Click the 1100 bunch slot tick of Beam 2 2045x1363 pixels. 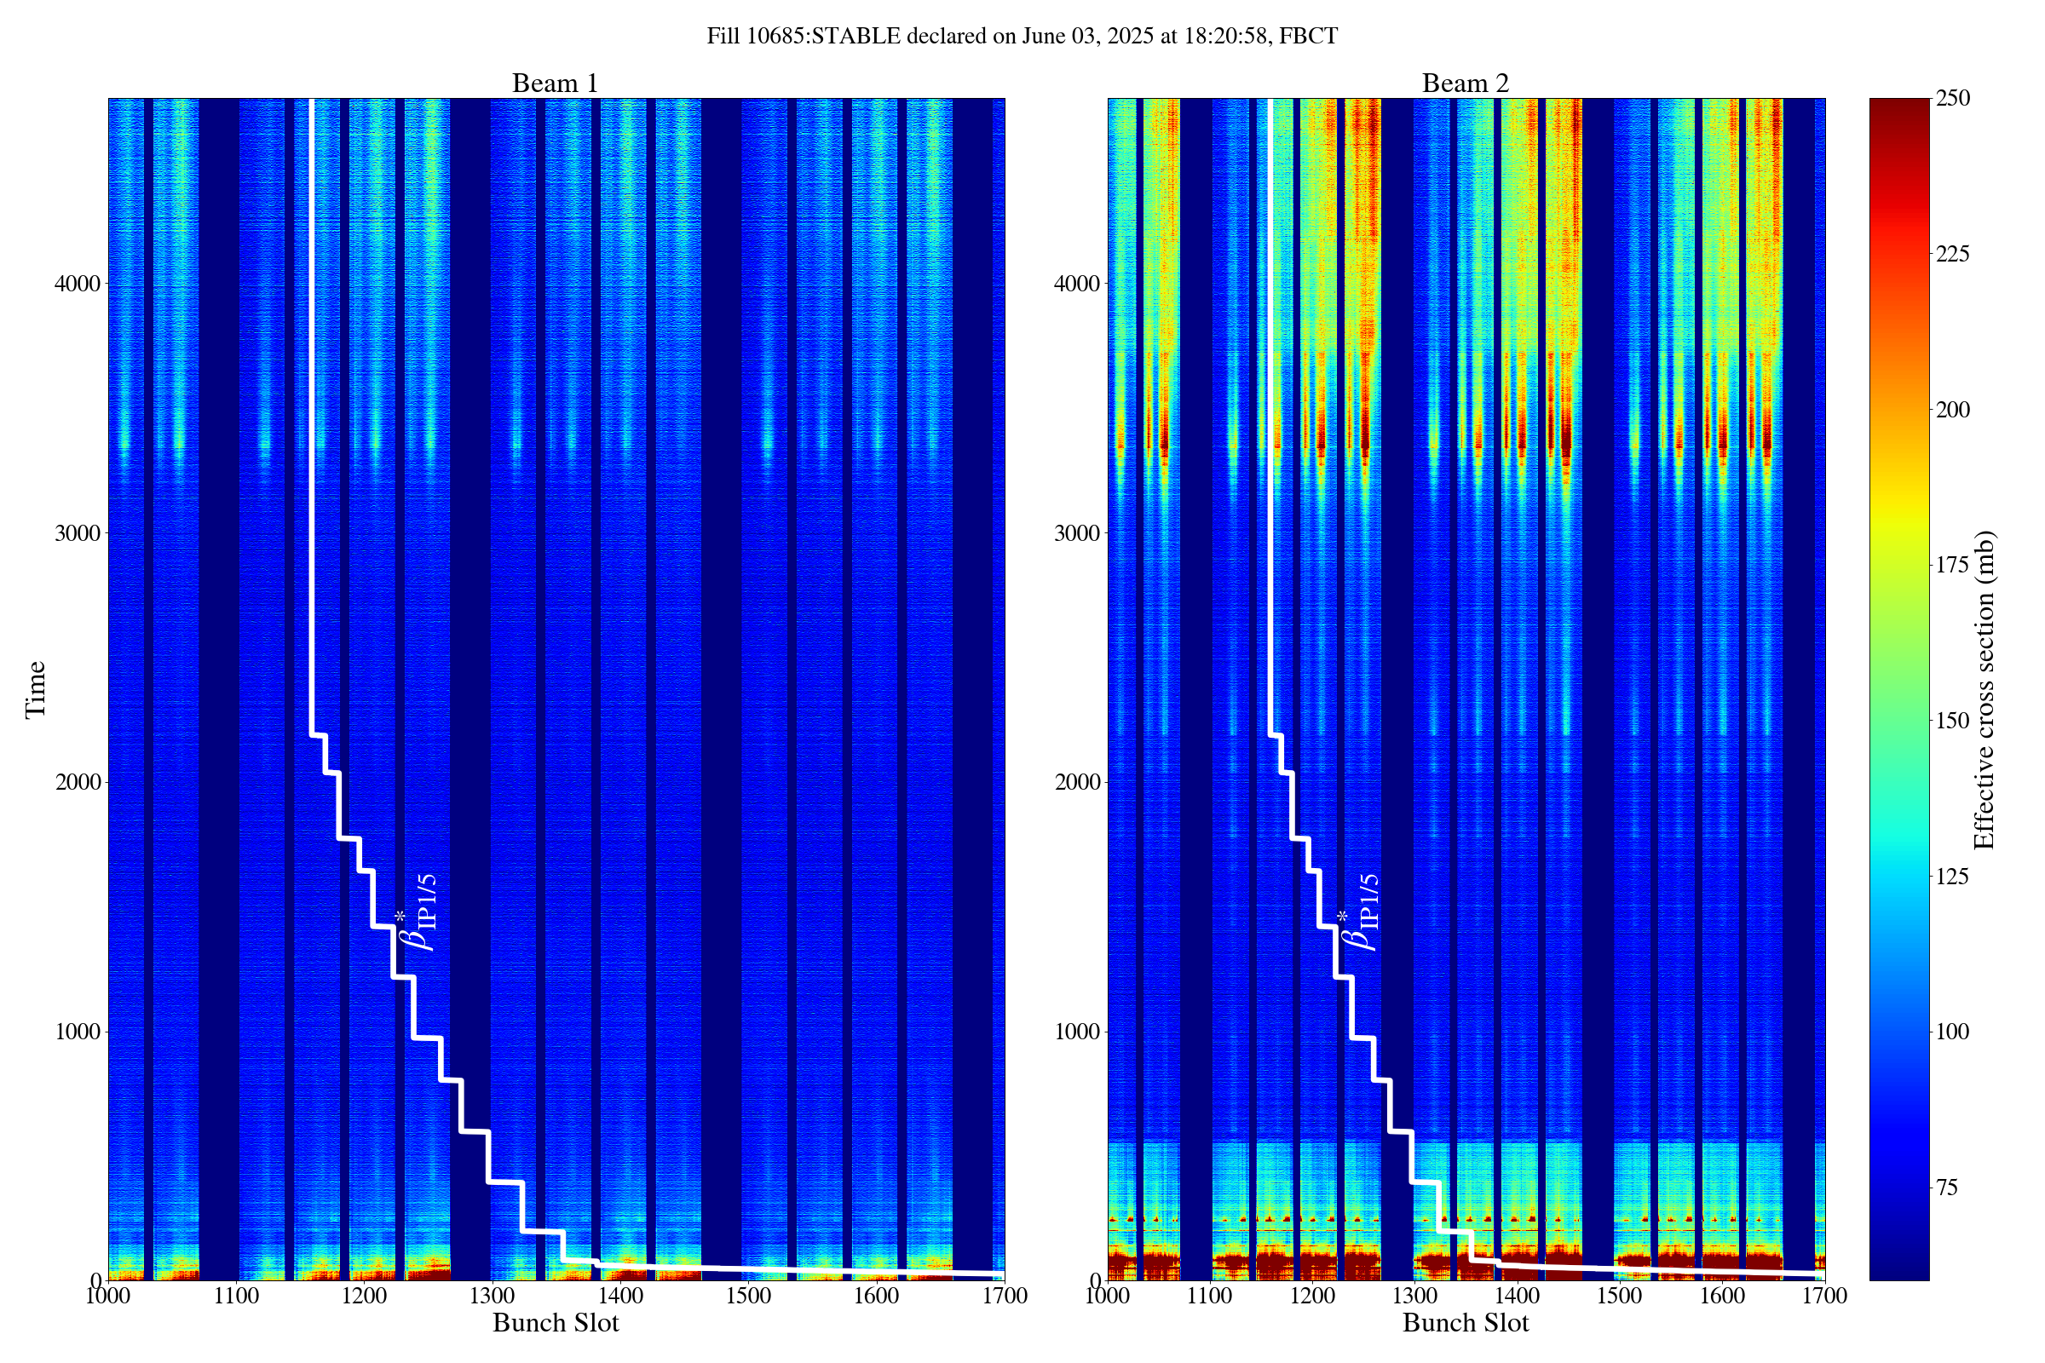pos(1209,1296)
